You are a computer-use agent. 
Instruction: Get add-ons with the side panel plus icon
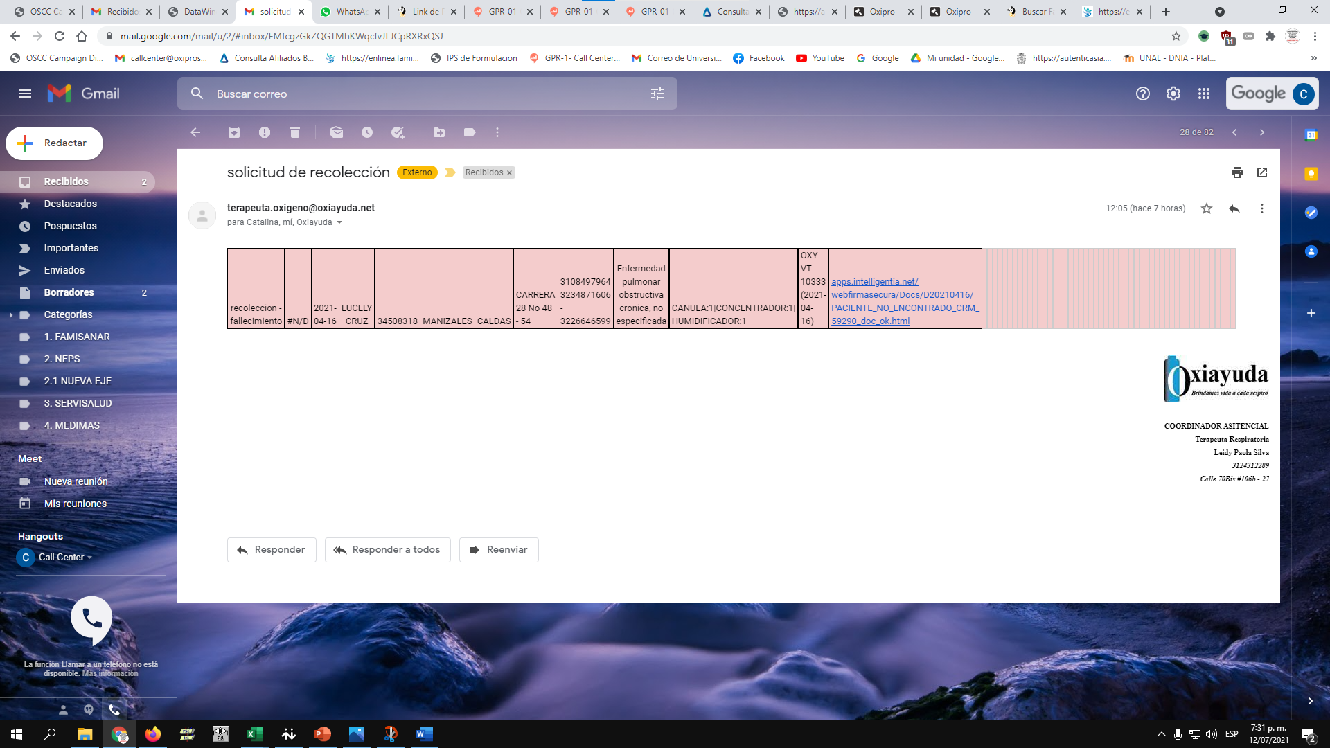coord(1311,313)
